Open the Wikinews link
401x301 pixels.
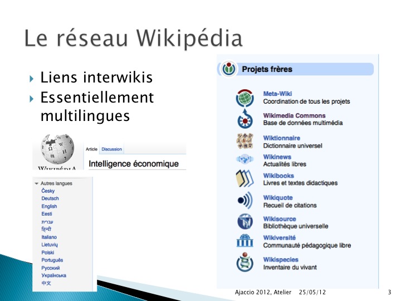(277, 157)
